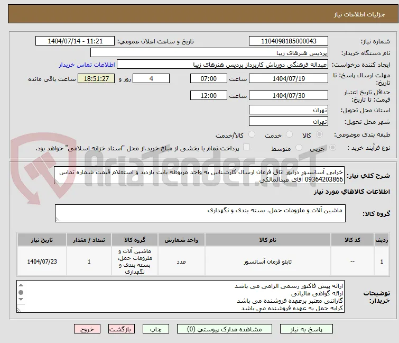Open اطلاعات تماس خریدار link
Screen dimensions: 399x343
click(x=87, y=65)
